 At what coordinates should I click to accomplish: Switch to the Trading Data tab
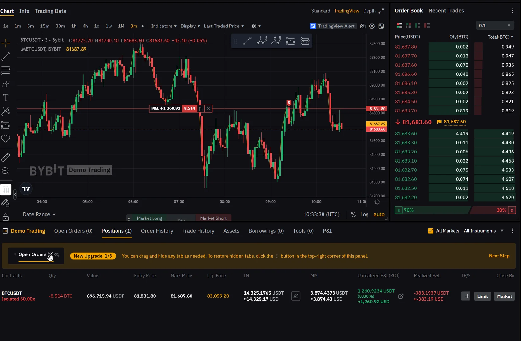click(51, 11)
